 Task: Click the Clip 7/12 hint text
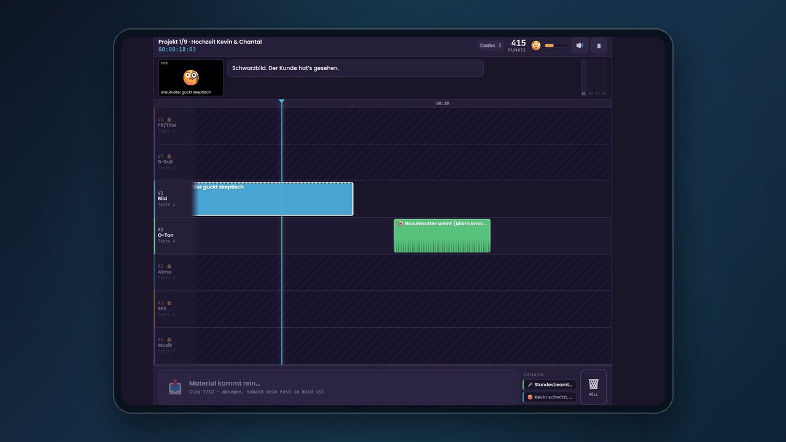click(256, 392)
